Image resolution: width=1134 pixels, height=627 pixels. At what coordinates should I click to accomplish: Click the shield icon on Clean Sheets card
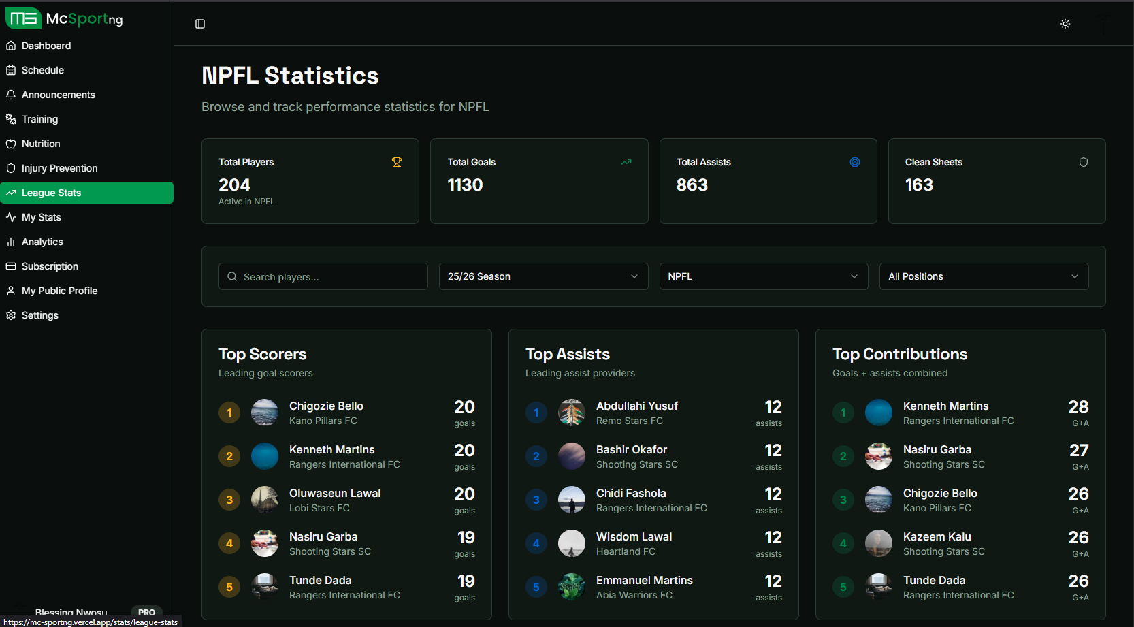(x=1084, y=162)
